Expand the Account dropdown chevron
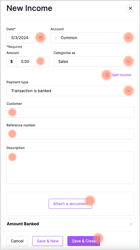The width and height of the screenshot is (140, 250). [x=128, y=38]
